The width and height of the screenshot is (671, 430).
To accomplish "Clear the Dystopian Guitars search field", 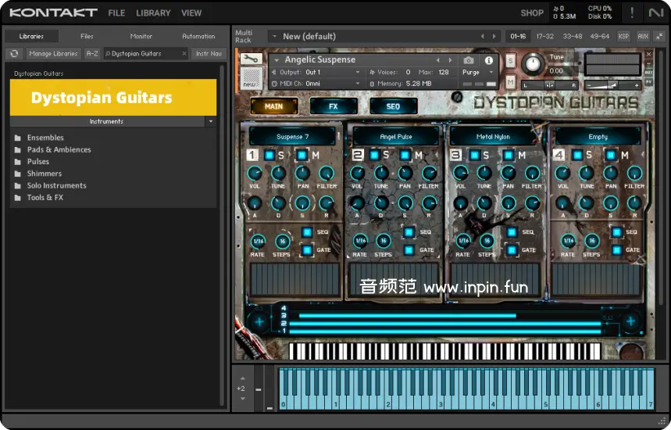I will point(184,54).
